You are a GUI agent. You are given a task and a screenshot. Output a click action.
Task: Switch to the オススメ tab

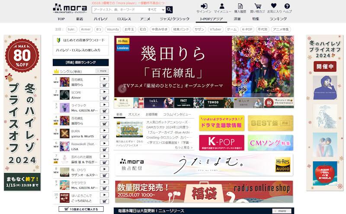[x=134, y=114]
